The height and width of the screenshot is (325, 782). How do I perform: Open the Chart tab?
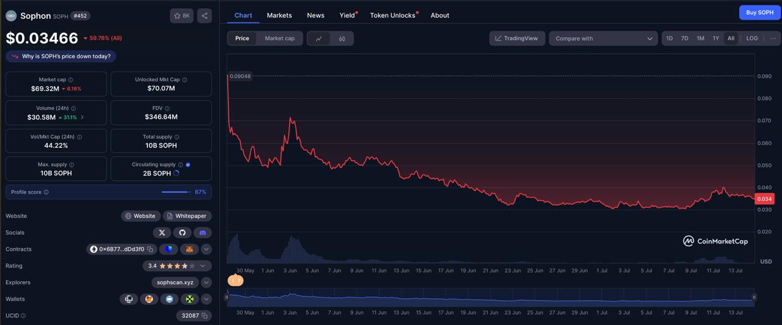(243, 15)
